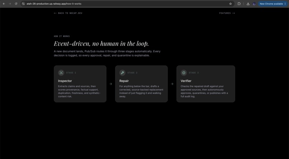Click the 'A new document lands' paragraph
289x159 pixels.
click(x=107, y=53)
